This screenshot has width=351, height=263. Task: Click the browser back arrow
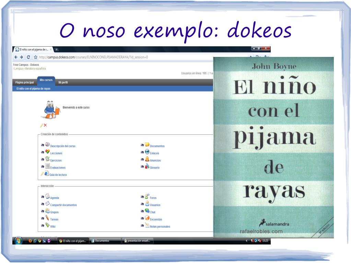[x=16, y=57]
